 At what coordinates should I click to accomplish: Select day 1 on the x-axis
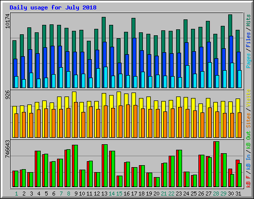[16, 194]
